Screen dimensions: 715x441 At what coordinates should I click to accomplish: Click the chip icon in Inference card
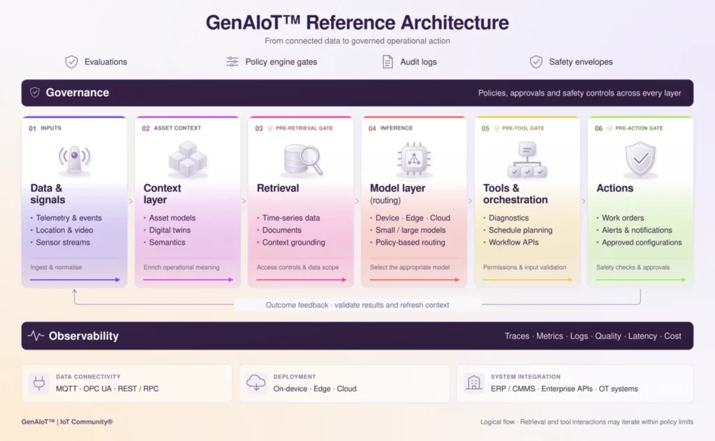tap(413, 159)
